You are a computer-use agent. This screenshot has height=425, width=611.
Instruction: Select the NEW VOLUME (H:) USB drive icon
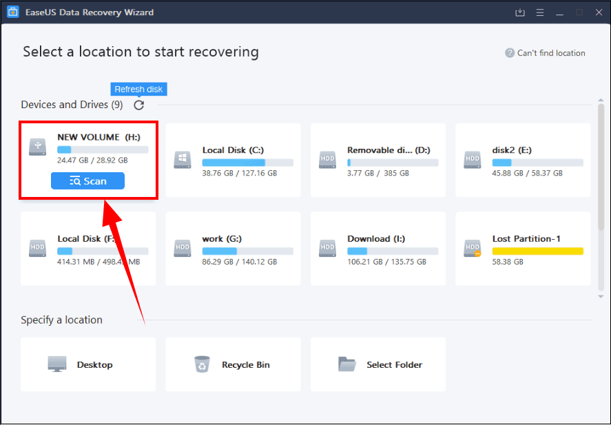[37, 147]
